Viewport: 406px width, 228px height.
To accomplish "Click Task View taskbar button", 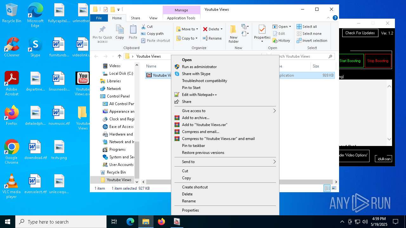I will click(114, 222).
